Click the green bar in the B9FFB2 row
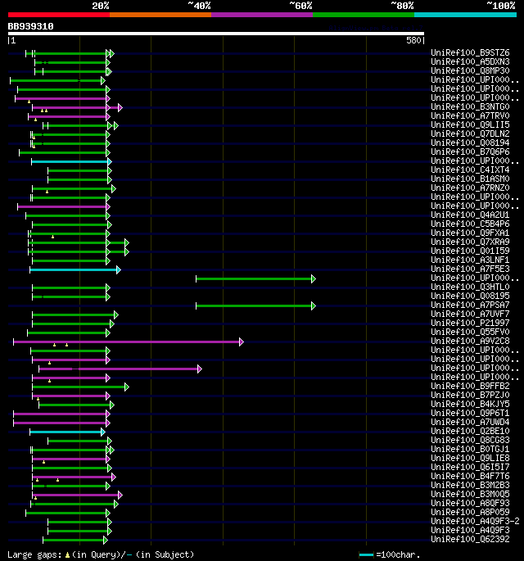 pyautogui.click(x=80, y=387)
